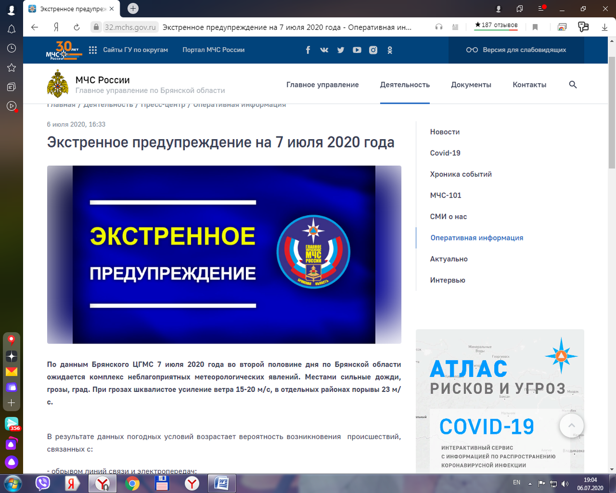Open the YouTube social link in header
The width and height of the screenshot is (616, 493).
357,50
